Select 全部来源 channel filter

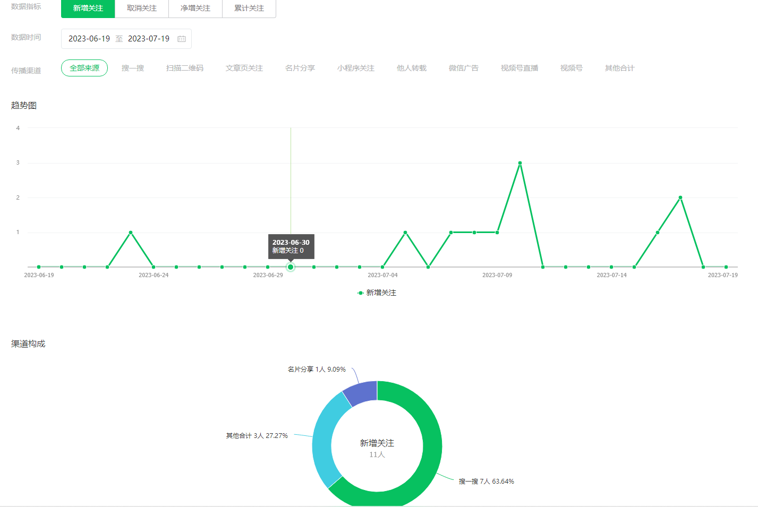point(84,68)
